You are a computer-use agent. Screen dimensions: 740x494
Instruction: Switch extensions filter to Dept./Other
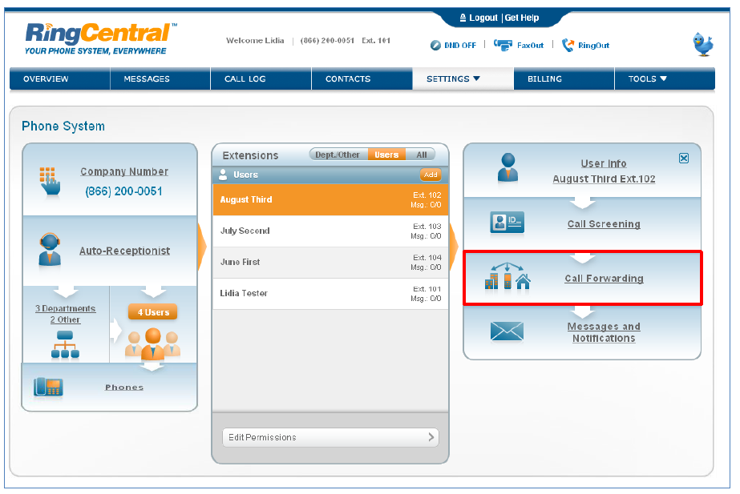tap(338, 155)
